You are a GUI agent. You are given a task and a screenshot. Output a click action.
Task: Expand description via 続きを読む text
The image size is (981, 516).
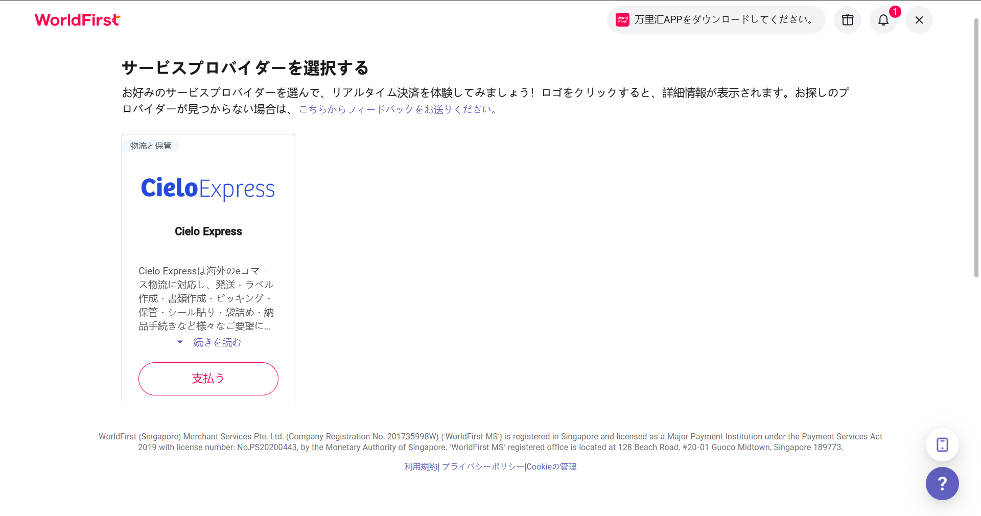point(217,342)
